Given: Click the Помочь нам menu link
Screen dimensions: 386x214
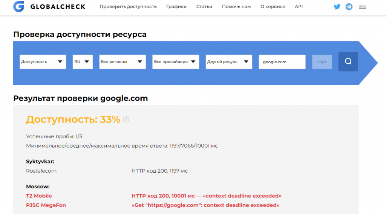Looking at the screenshot, I should tap(236, 7).
